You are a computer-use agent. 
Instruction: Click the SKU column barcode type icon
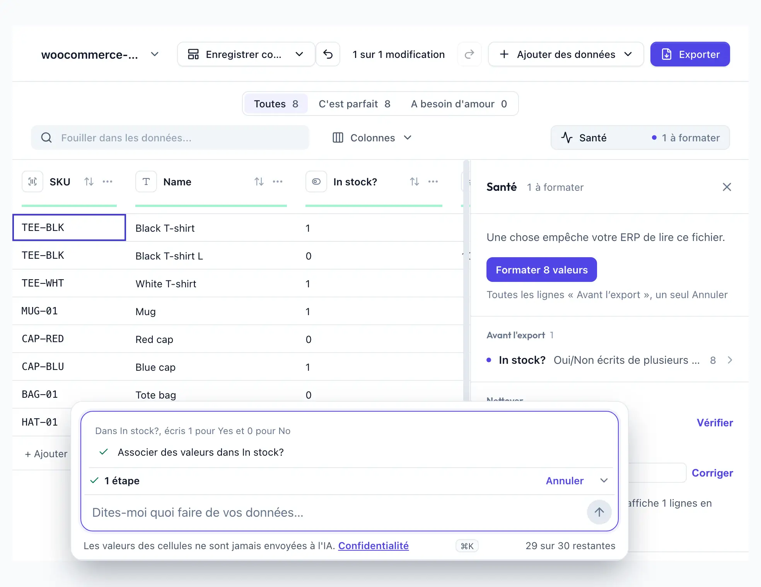point(32,182)
